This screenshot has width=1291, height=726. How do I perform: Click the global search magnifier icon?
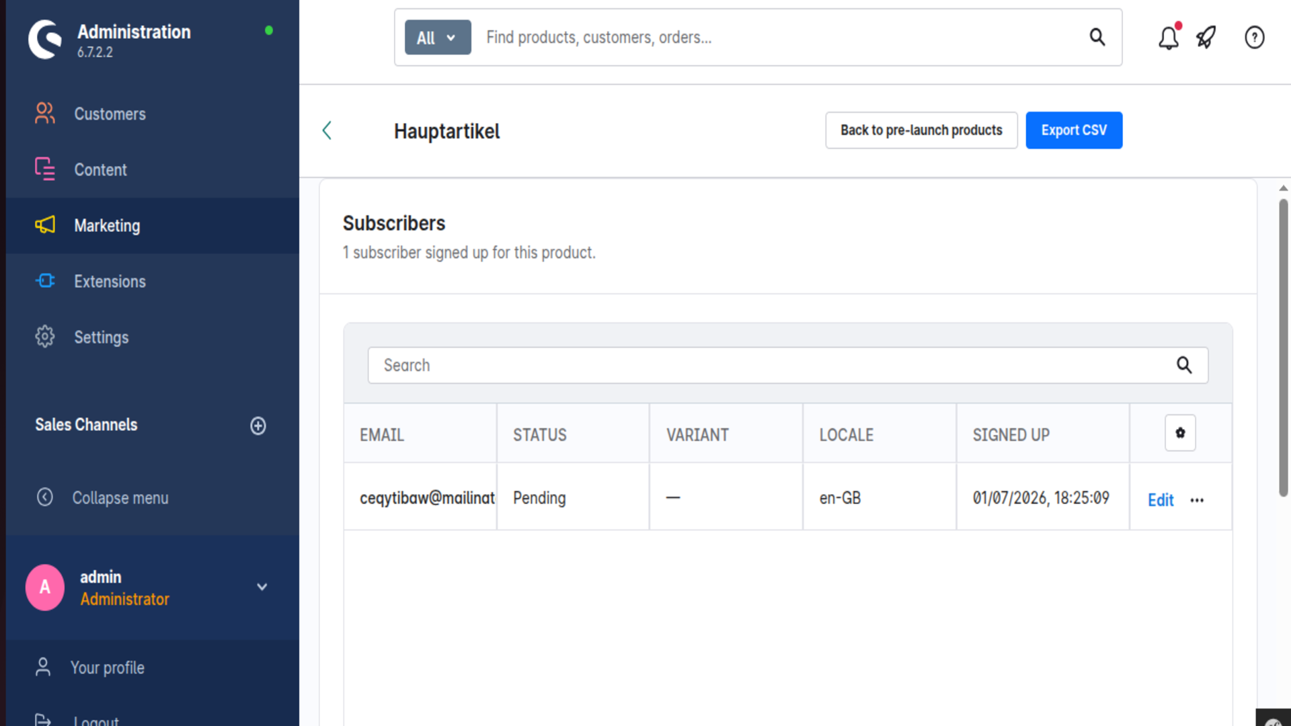click(x=1097, y=37)
